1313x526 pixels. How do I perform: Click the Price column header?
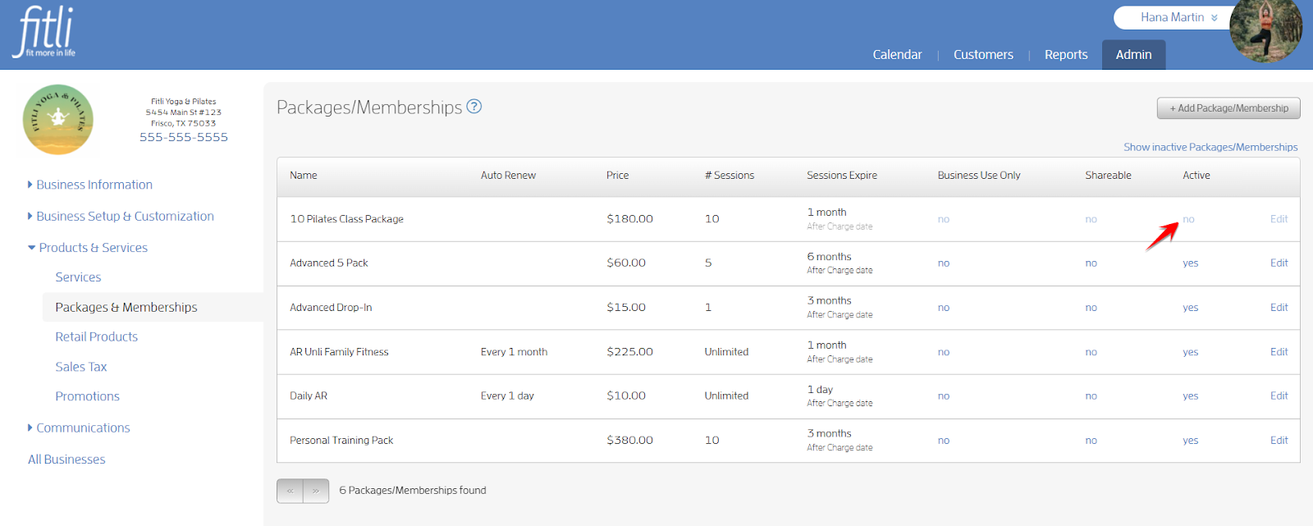[x=617, y=176]
